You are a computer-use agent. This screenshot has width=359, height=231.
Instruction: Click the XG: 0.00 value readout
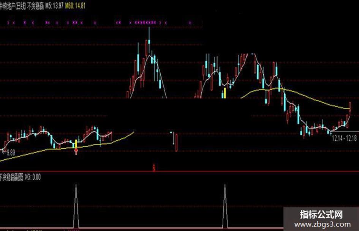(x=33, y=177)
